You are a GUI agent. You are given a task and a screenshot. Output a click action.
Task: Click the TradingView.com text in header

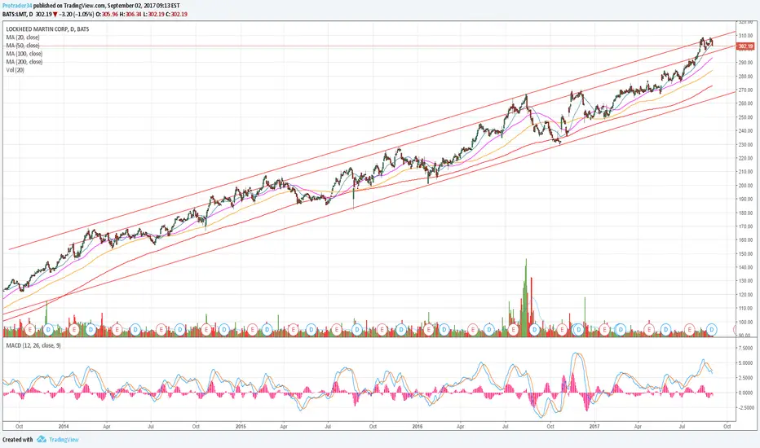pos(84,6)
